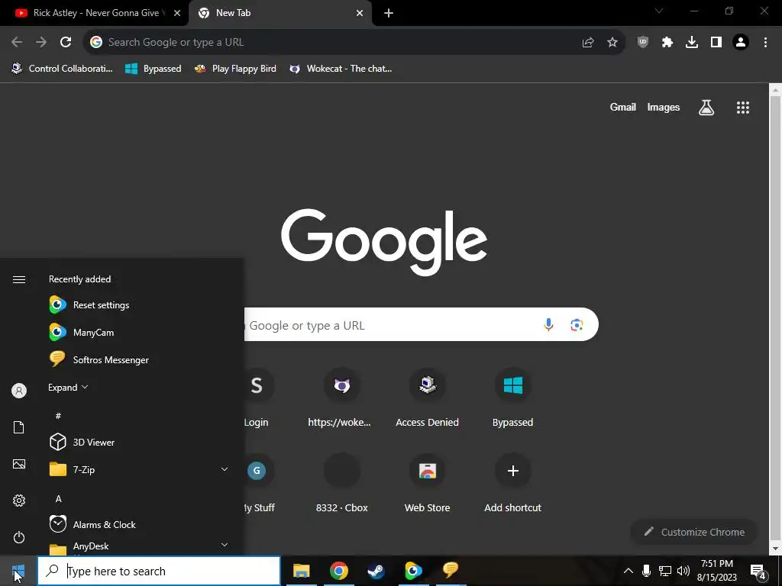Close the Rick Astley tab

coord(177,14)
